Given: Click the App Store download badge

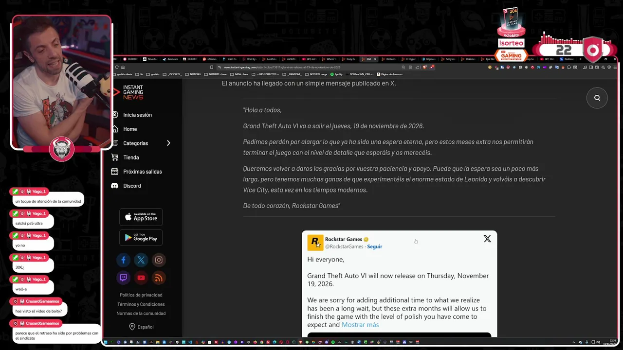Looking at the screenshot, I should pyautogui.click(x=141, y=217).
